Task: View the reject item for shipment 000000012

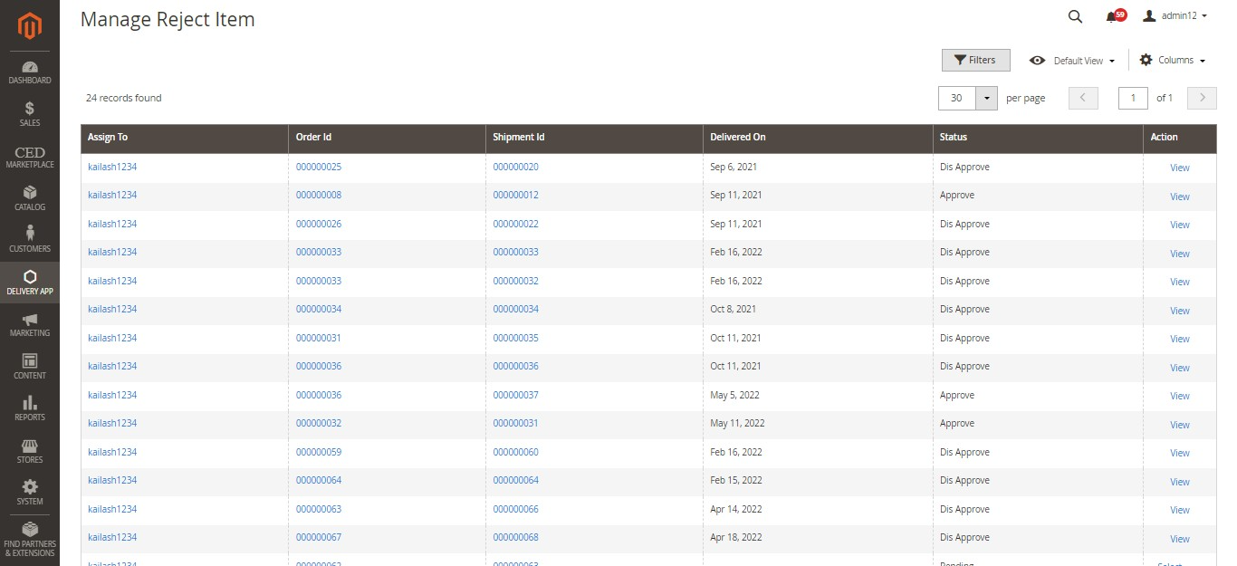Action: [1179, 197]
